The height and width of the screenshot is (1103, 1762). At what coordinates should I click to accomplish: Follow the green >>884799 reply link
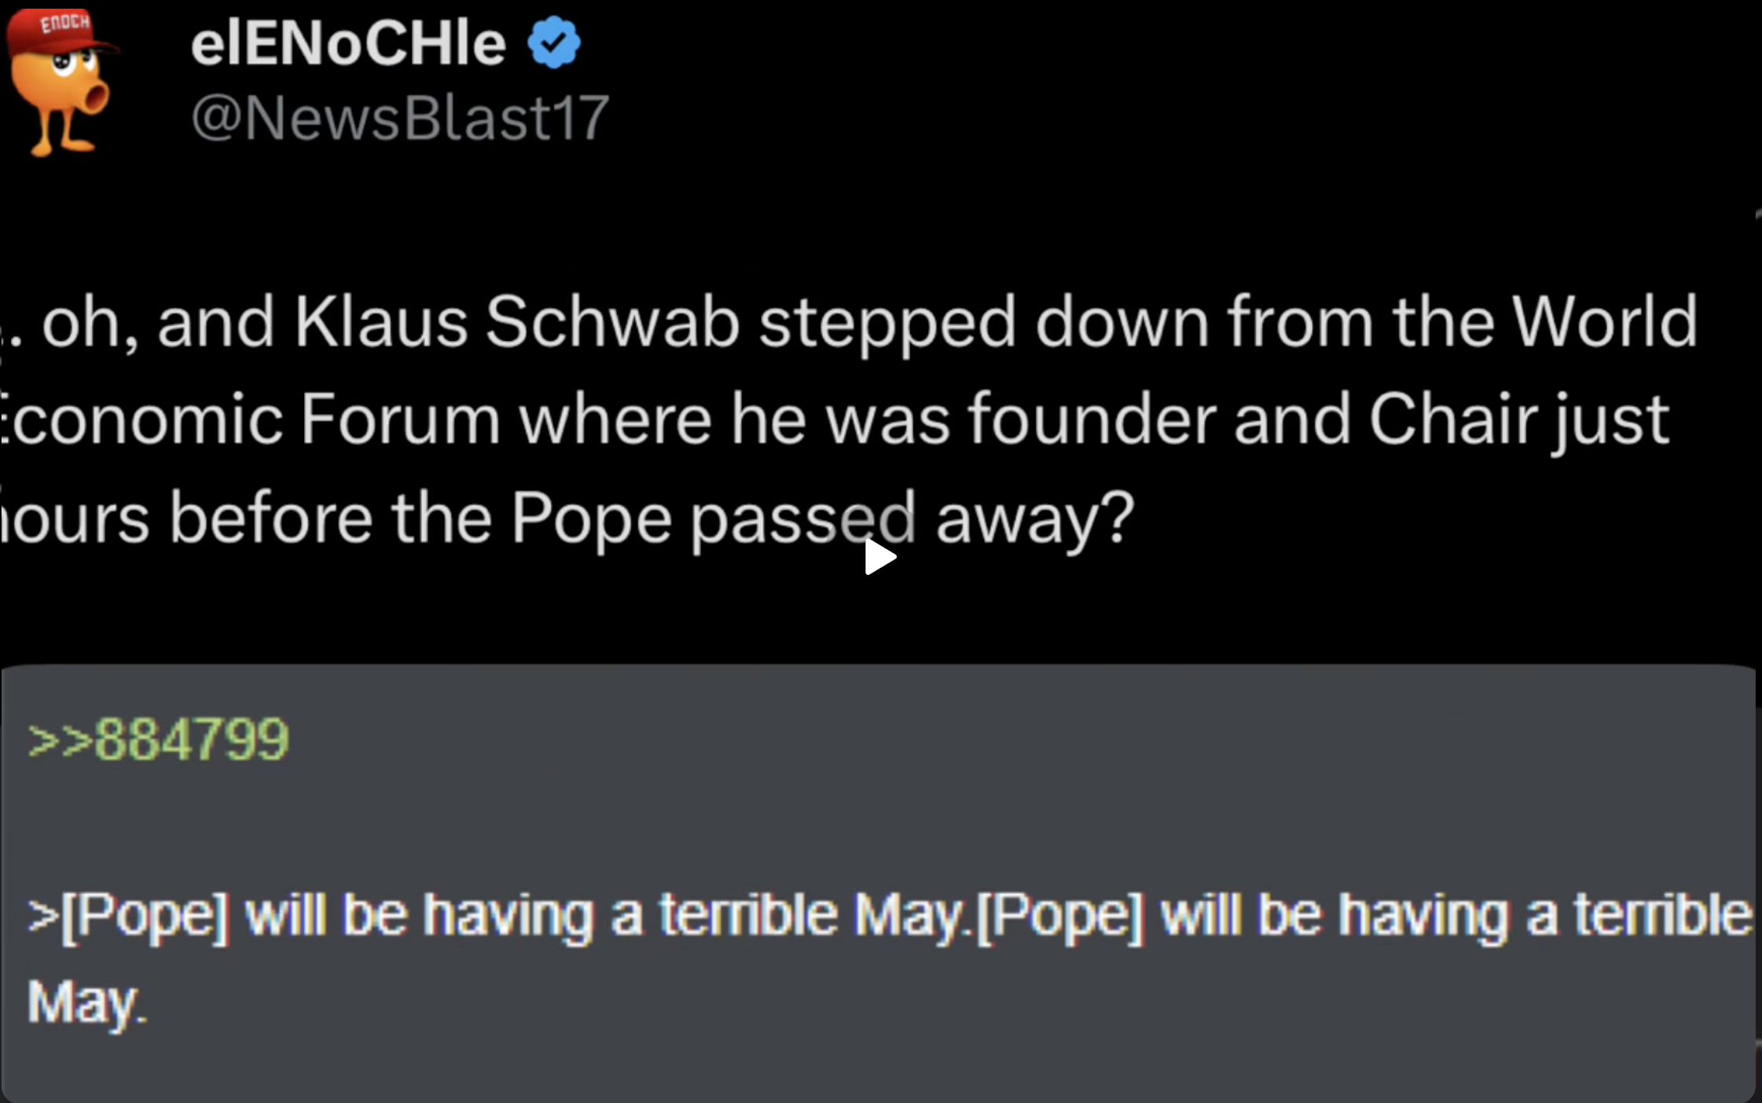pos(158,739)
